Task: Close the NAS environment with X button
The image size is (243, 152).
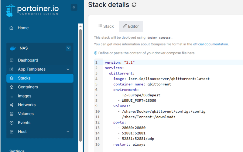Action: pyautogui.click(x=68, y=48)
